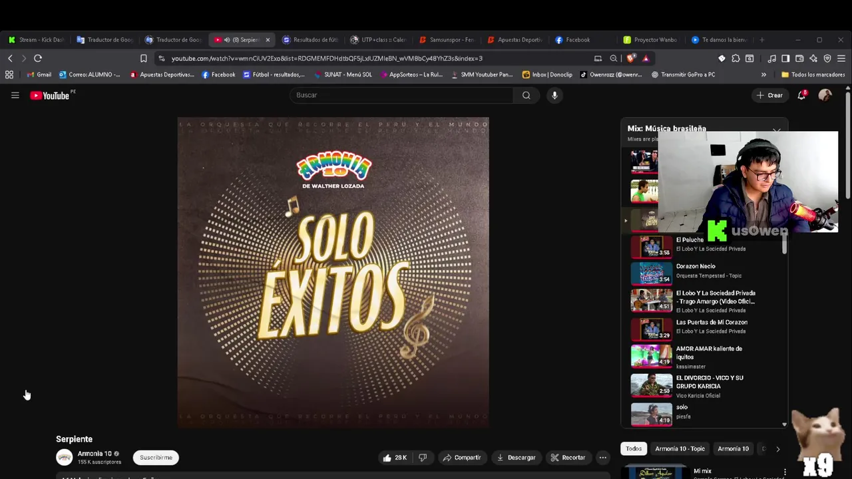
Task: Close the YouTube Serpiente tab
Action: coord(268,40)
